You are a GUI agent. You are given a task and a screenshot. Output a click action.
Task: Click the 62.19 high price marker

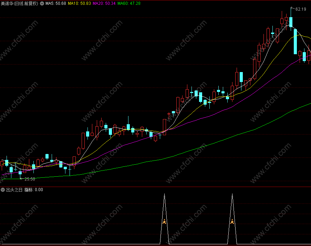(301, 9)
